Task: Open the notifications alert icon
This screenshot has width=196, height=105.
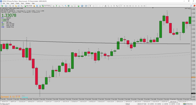Action: [194, 6]
